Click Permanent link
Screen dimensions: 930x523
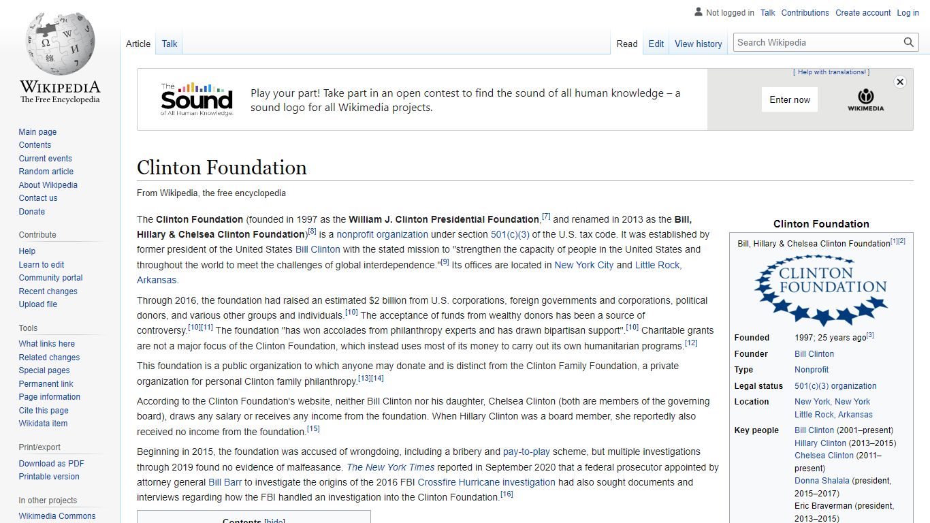(x=46, y=384)
